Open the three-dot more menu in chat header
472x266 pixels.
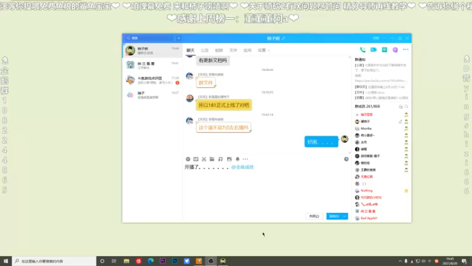click(406, 50)
